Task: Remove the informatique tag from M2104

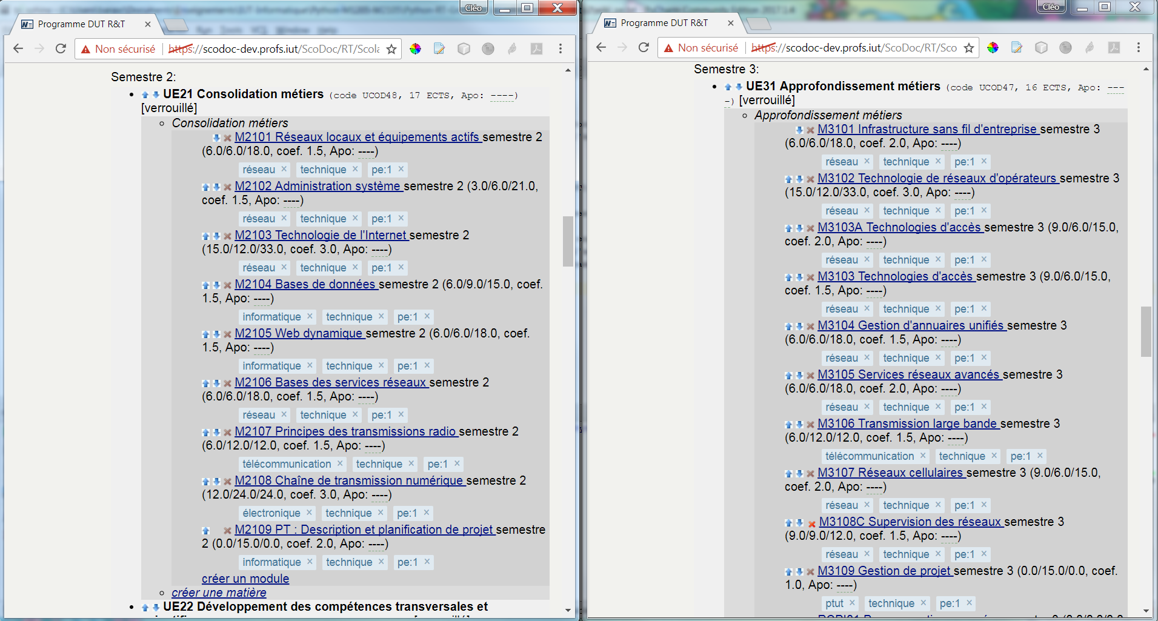Action: click(310, 316)
